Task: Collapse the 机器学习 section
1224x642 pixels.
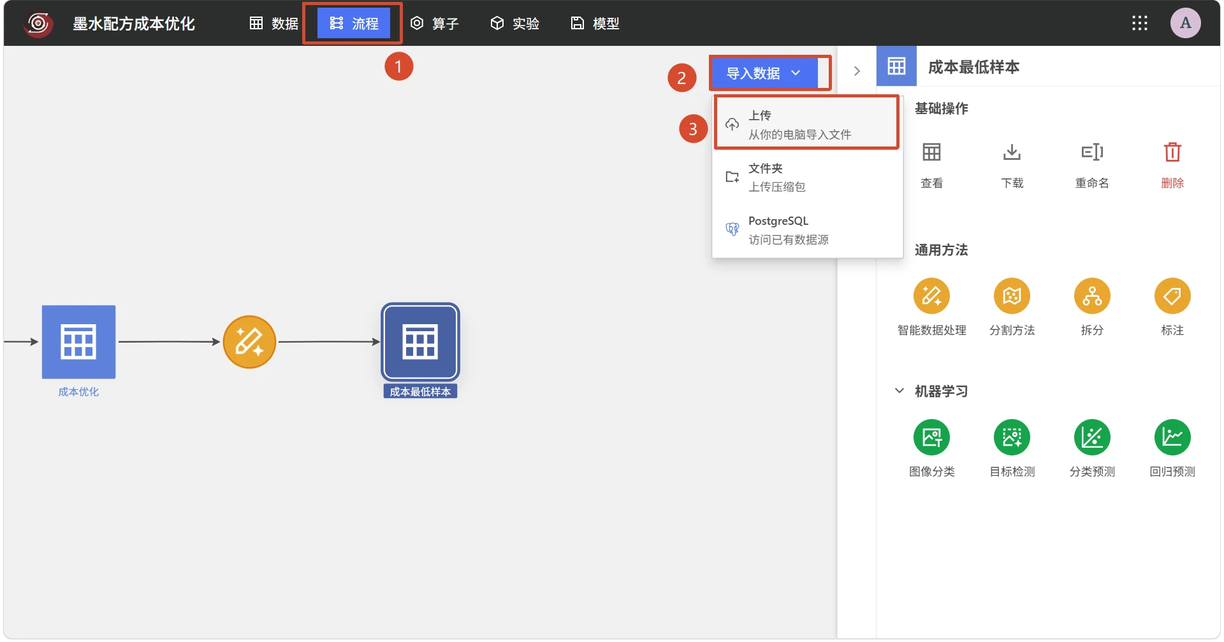Action: (x=899, y=390)
